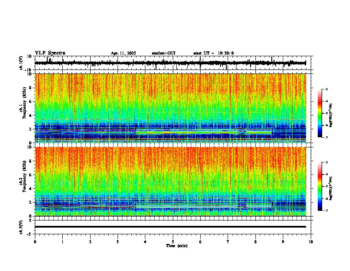This screenshot has width=350, height=271.
Task: Click the "8" kHz tick on the ch.1 spectrogram axis
Action: point(31,88)
